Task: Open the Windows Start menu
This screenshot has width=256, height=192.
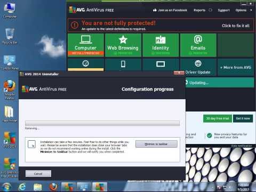Action: [x=6, y=187]
